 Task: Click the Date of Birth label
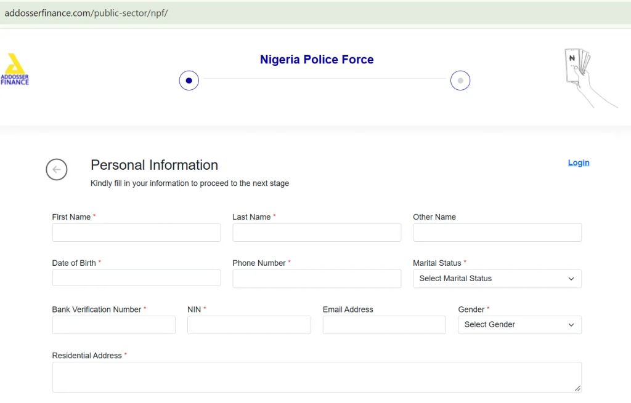coord(74,263)
